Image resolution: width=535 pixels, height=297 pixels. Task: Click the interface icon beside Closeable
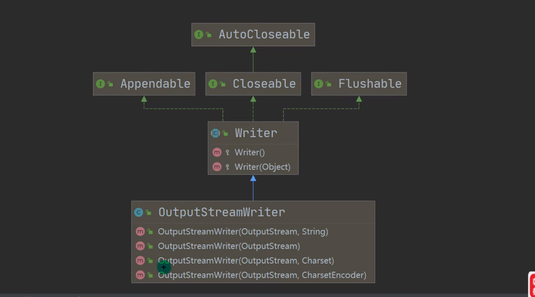213,84
